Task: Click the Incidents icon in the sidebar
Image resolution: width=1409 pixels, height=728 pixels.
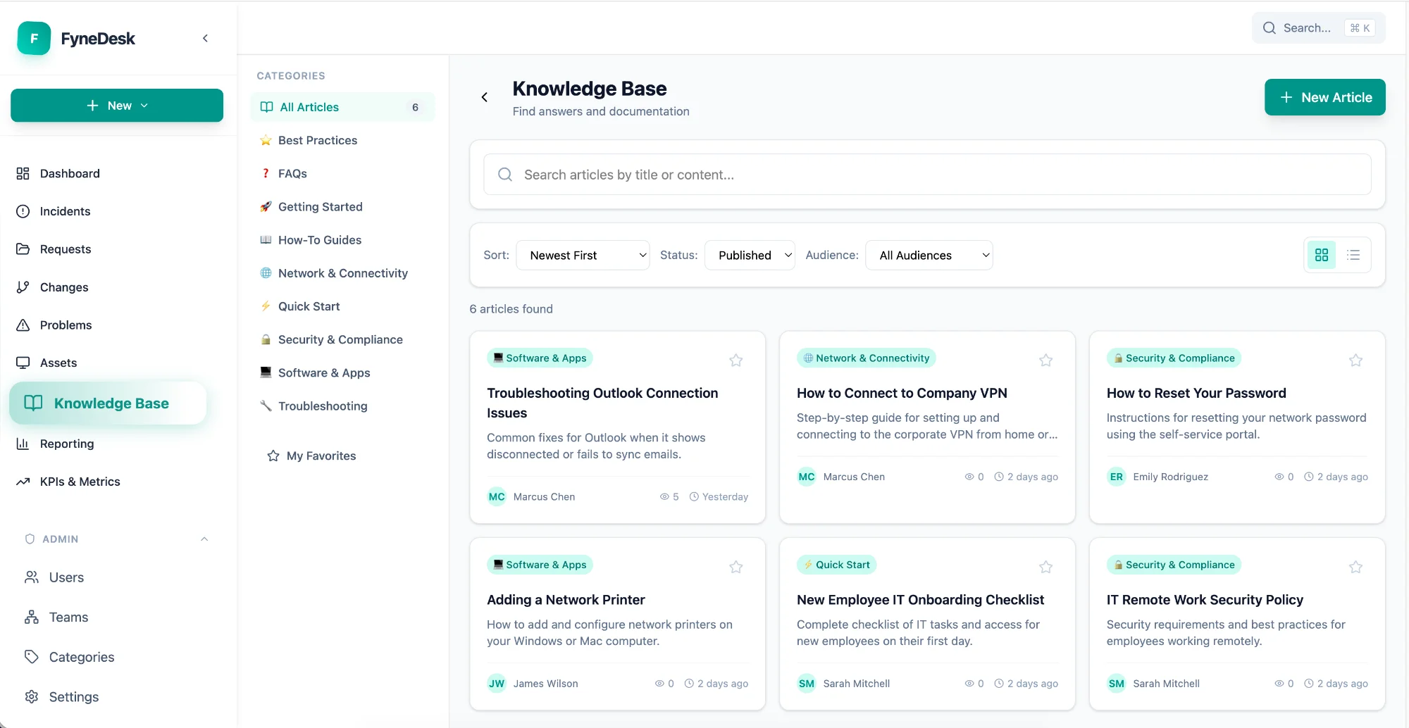Action: [x=23, y=211]
